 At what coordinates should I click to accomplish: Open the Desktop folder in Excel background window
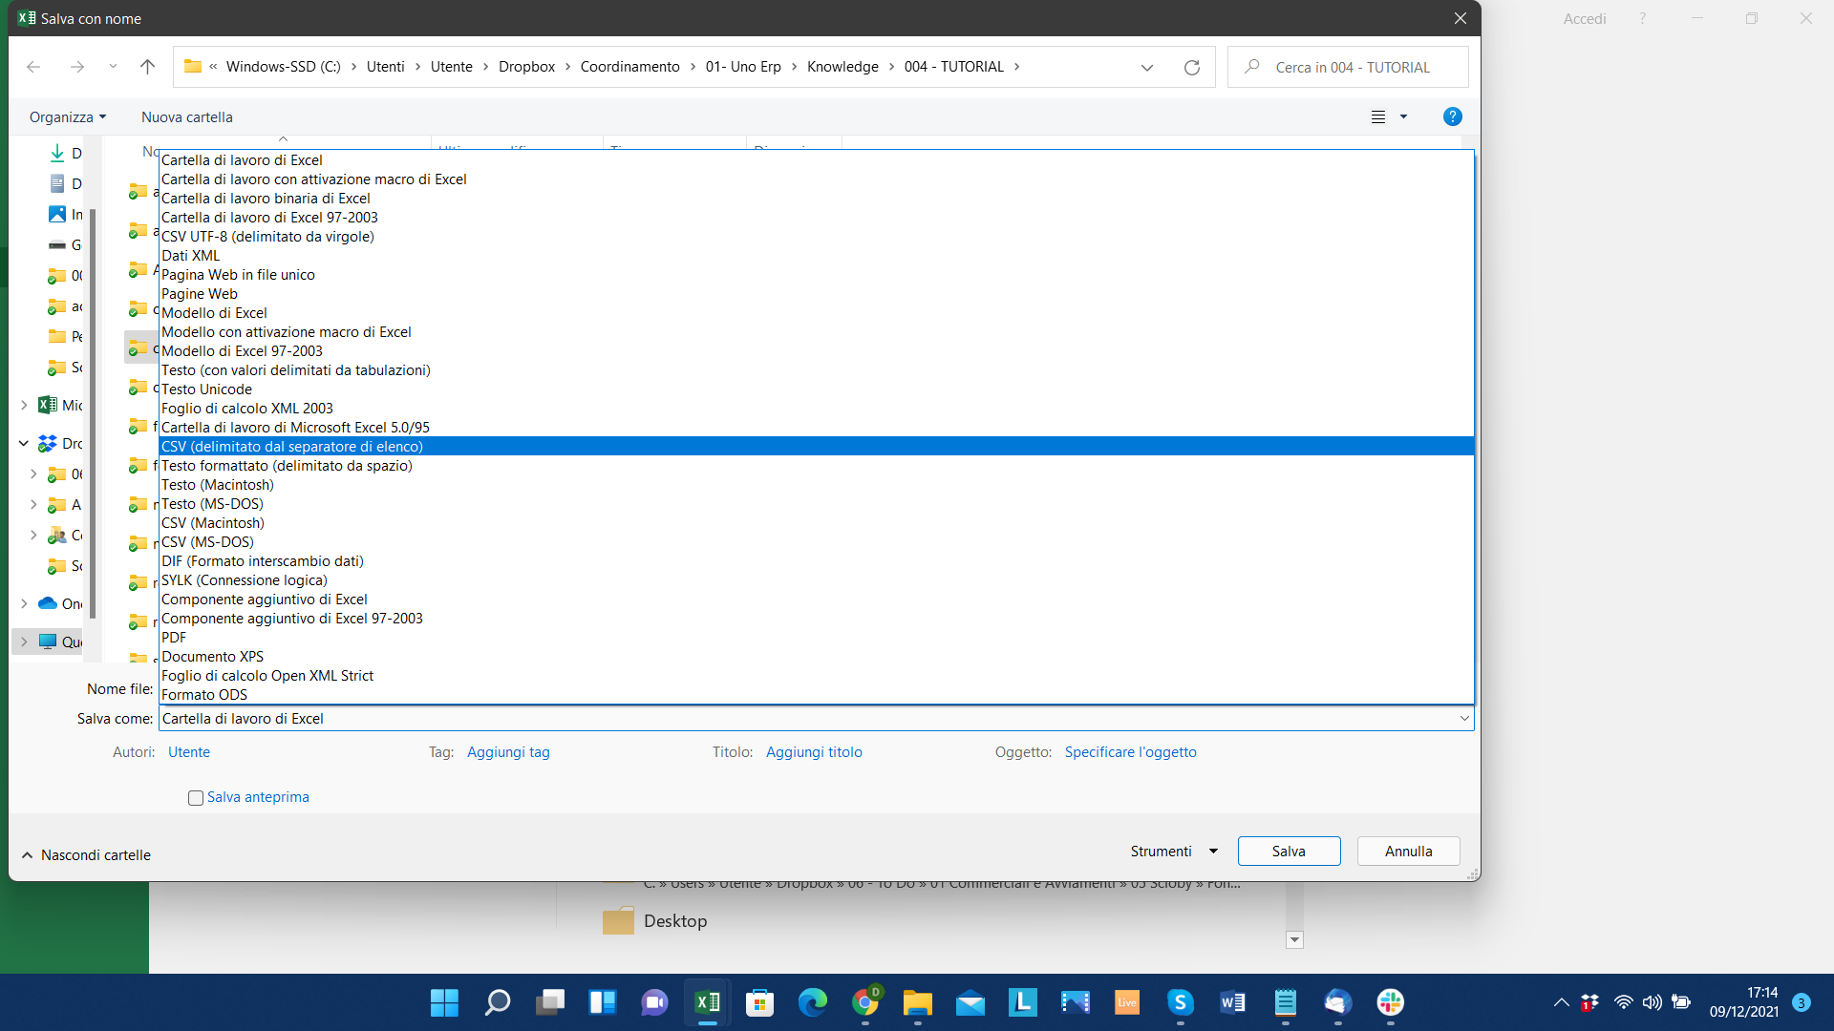(x=655, y=921)
